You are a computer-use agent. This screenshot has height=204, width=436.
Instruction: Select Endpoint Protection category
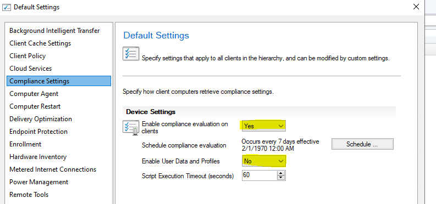coord(38,132)
